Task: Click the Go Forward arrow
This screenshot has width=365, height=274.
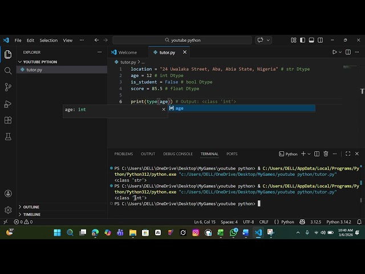Action: (x=106, y=40)
